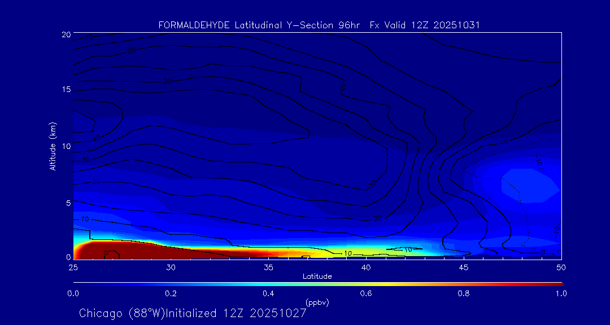Viewport: 610px width, 325px height.
Task: Click the latitude axis tick label 50
Action: 561,267
